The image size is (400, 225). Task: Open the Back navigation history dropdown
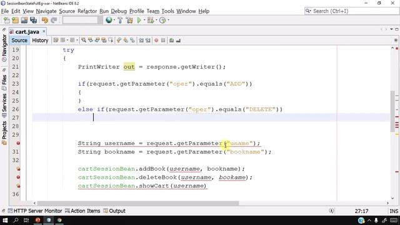tap(67, 40)
